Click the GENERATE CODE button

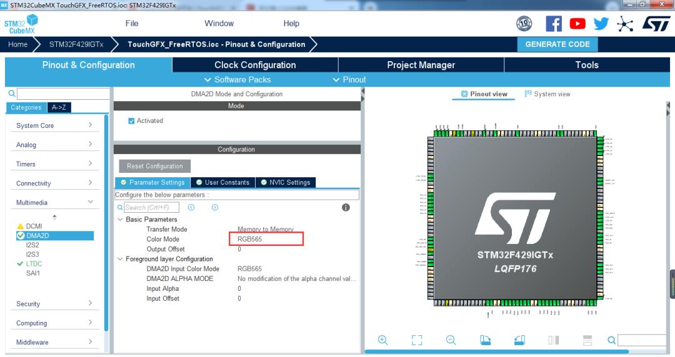557,44
